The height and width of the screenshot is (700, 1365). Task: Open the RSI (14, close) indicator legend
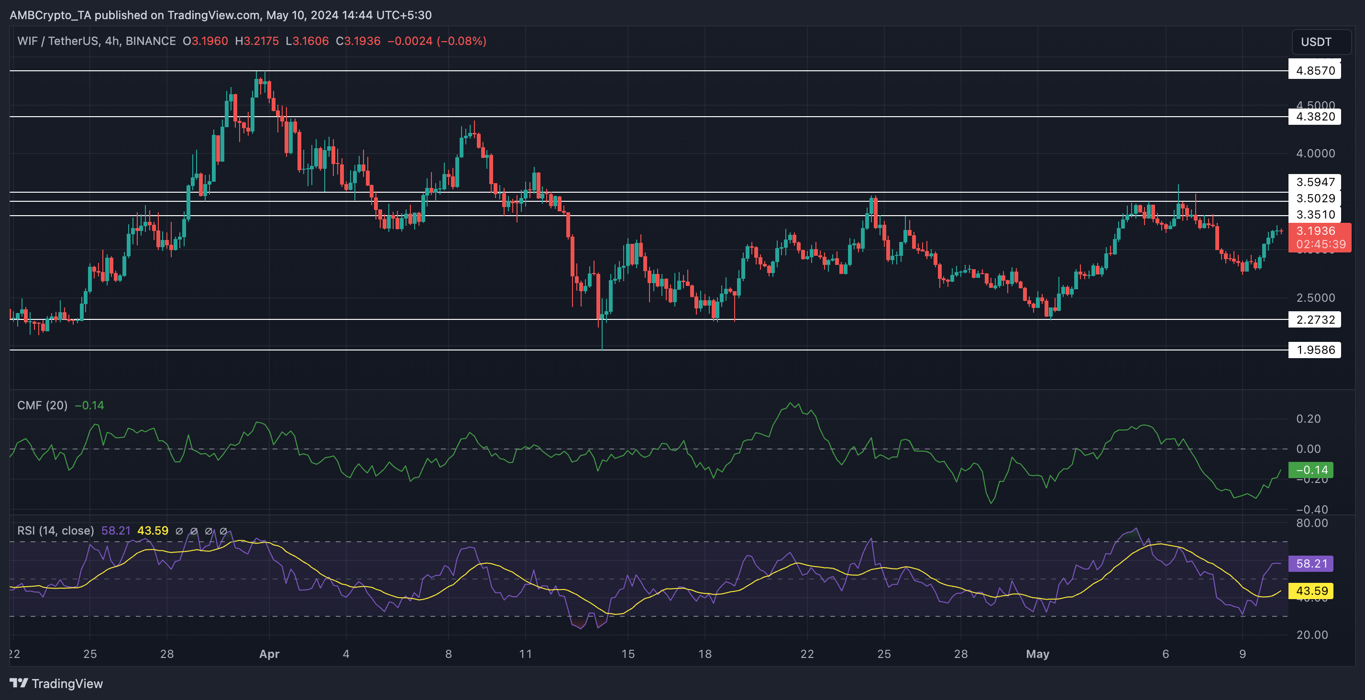(55, 530)
